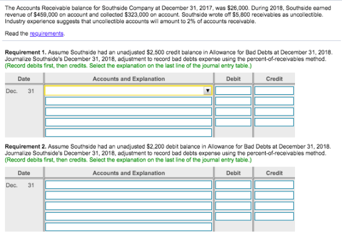Screen dimensions: 342x241
Task: Click Requirement 2 second row Debit box
Action: 233,195
